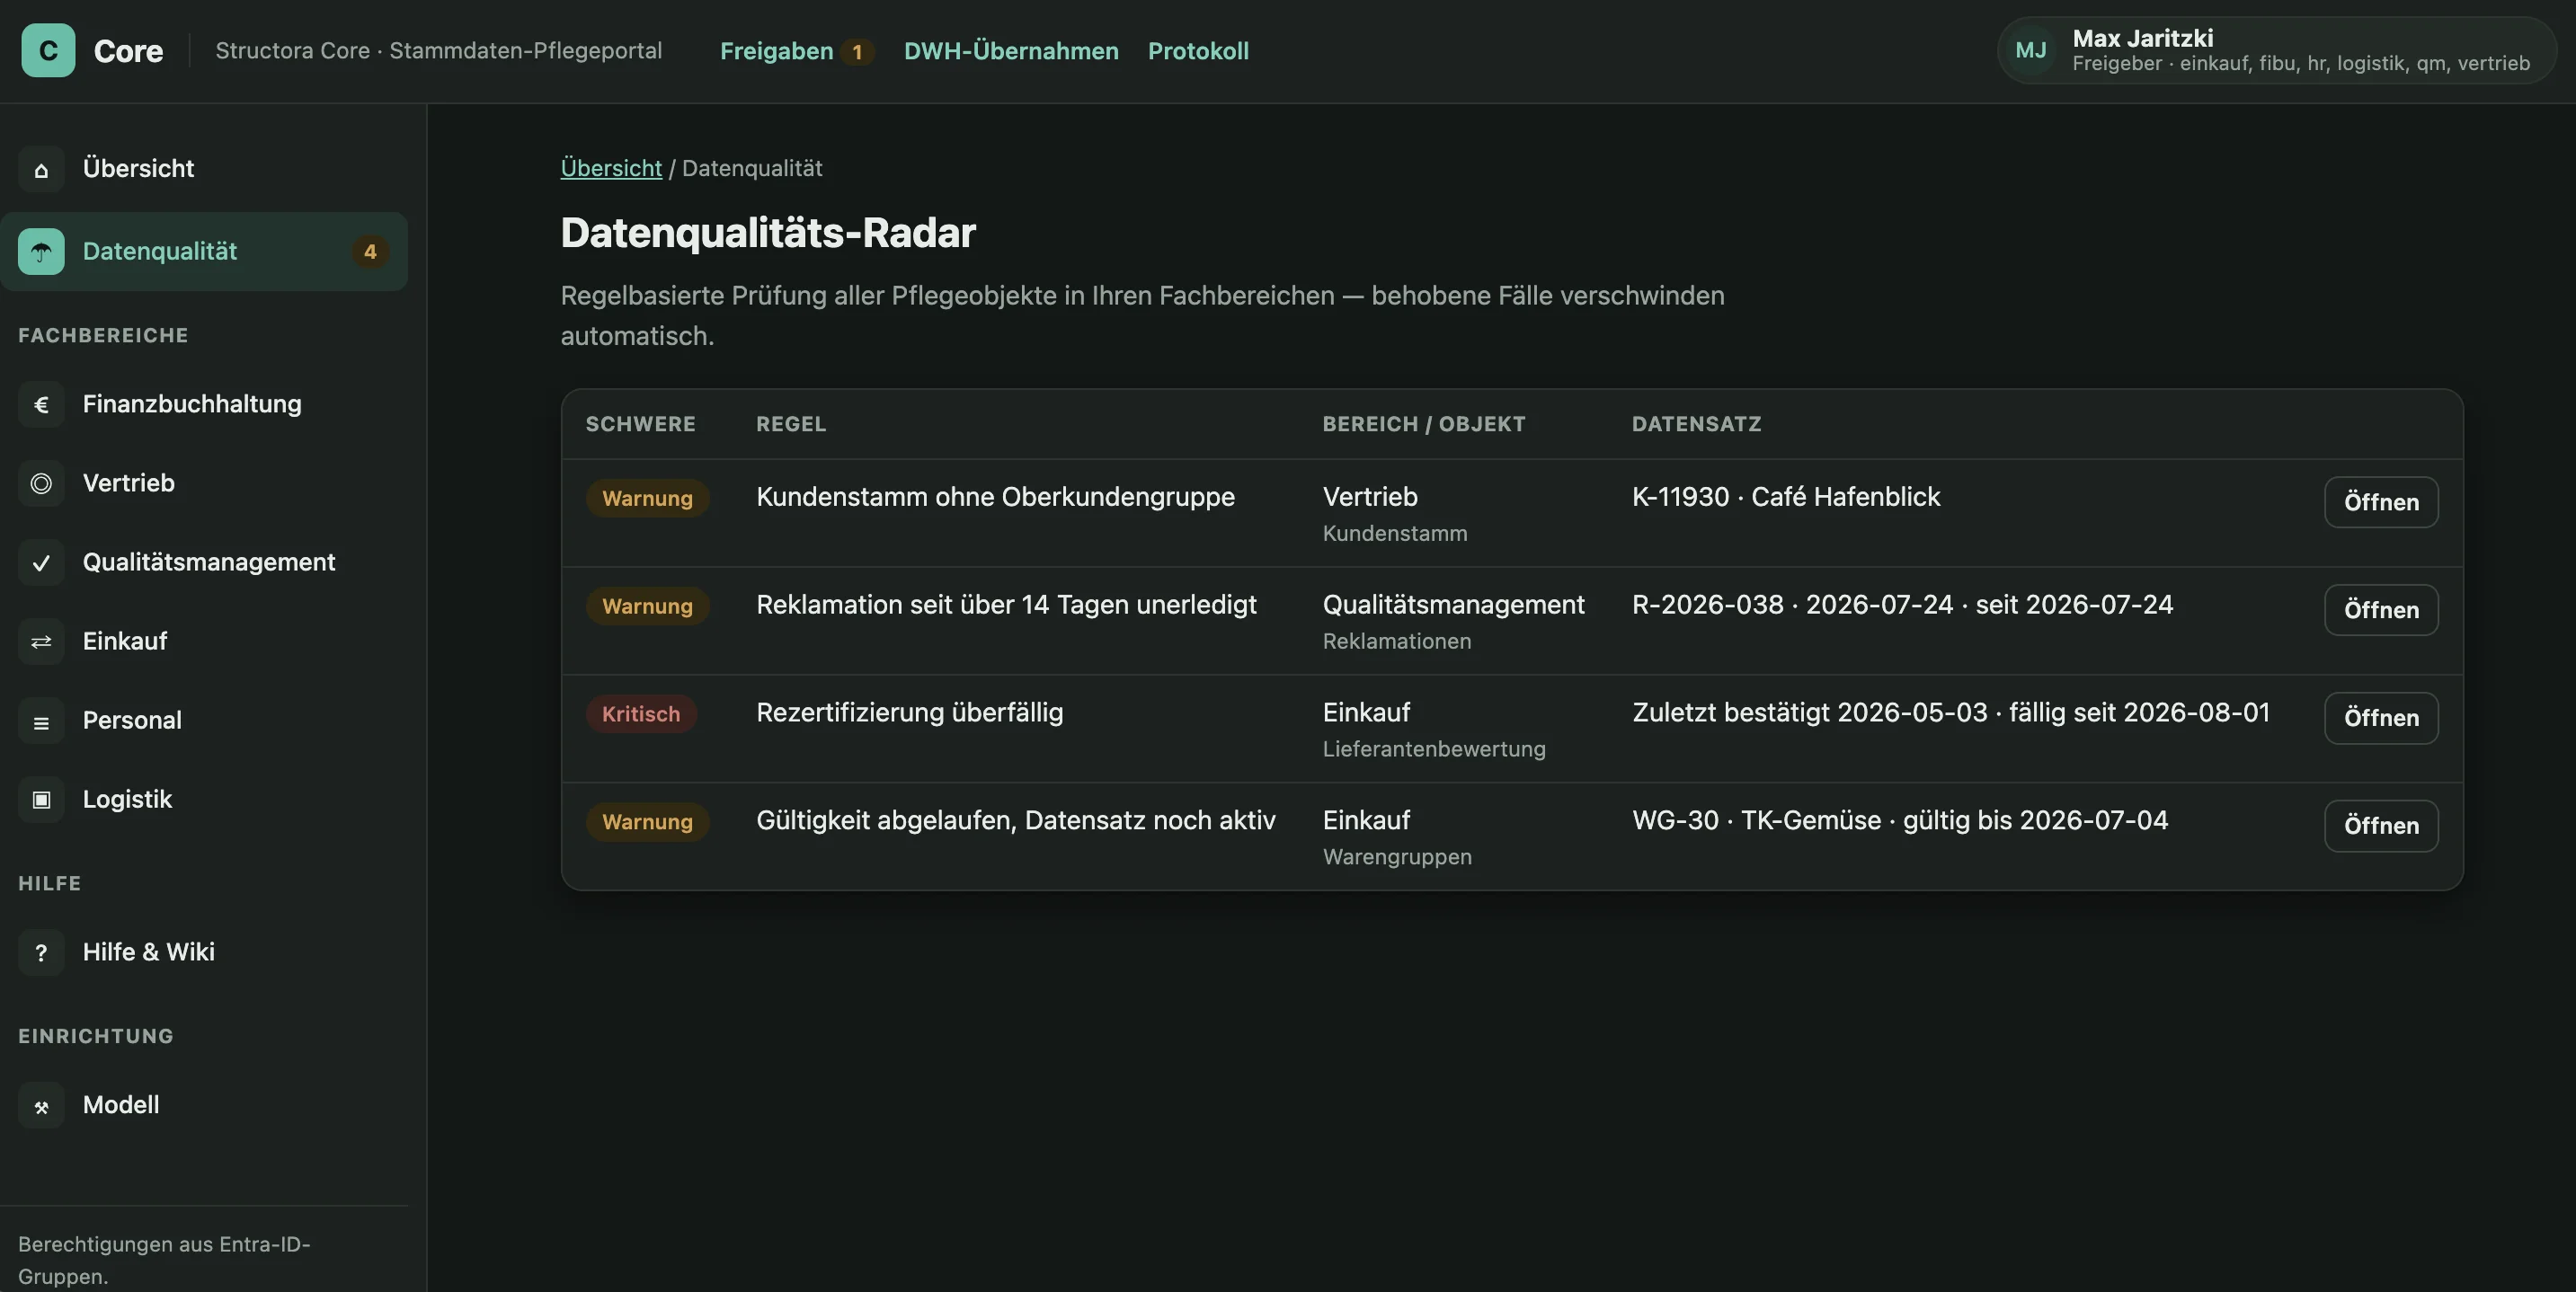Click 'R-2026-038 · 2026-07-24' dataset cell
Viewport: 2576px width, 1292px height.
click(1902, 605)
